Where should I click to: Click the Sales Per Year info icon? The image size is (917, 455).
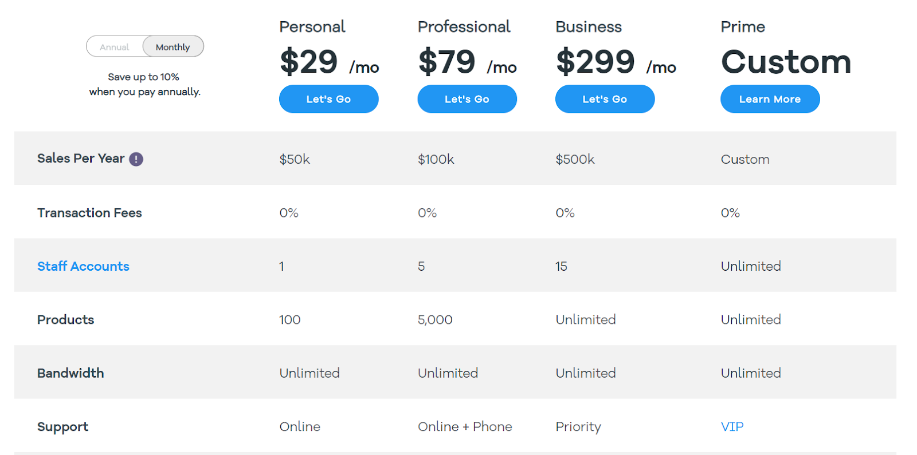coord(136,159)
